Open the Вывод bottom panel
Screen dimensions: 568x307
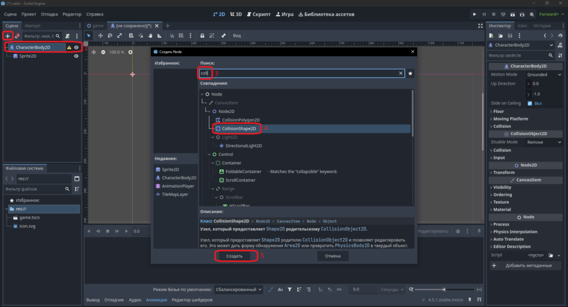[x=93, y=300]
